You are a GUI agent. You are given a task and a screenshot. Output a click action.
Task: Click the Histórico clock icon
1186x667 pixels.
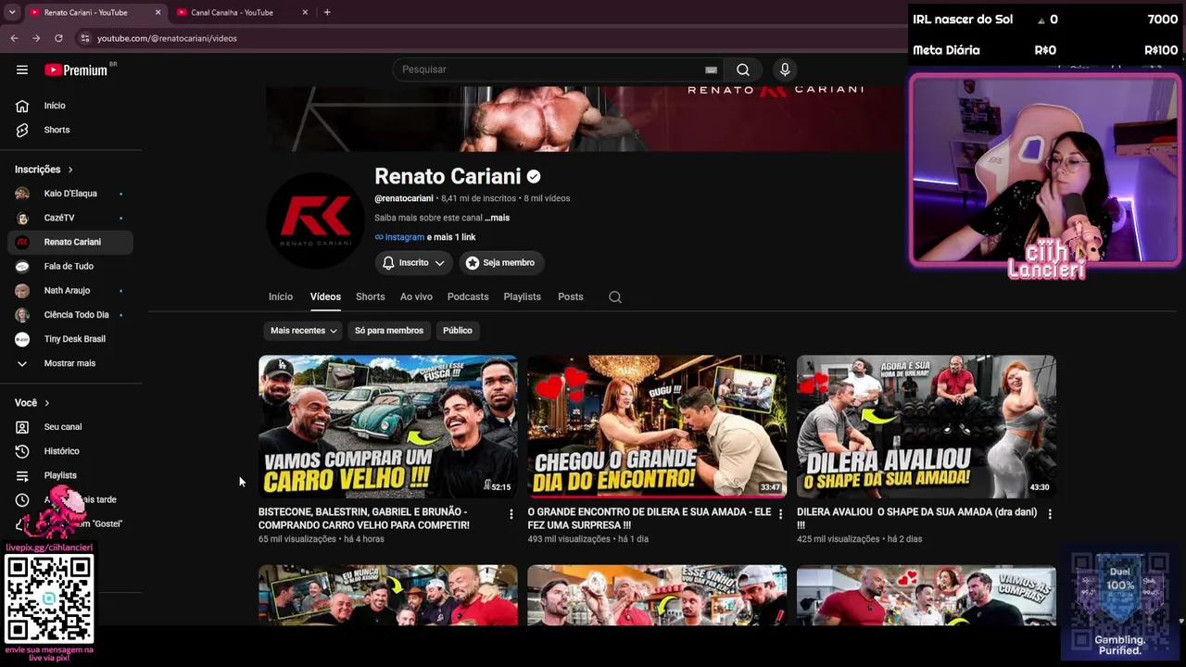[22, 451]
